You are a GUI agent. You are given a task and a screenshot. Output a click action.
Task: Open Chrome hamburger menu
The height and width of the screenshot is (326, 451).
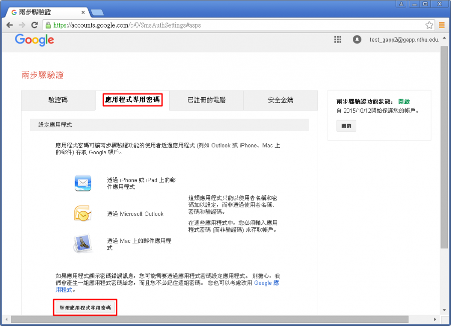pos(442,25)
